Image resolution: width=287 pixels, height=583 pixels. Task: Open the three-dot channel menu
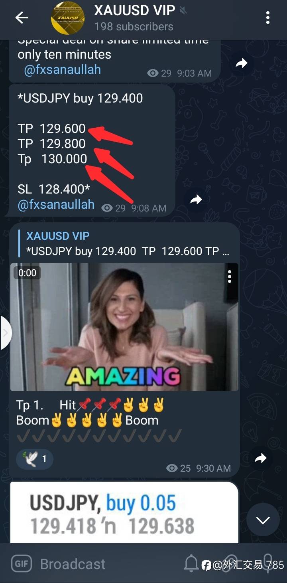(267, 18)
